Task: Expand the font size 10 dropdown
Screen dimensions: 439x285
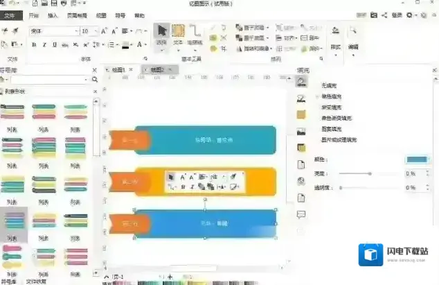Action: tap(96, 31)
